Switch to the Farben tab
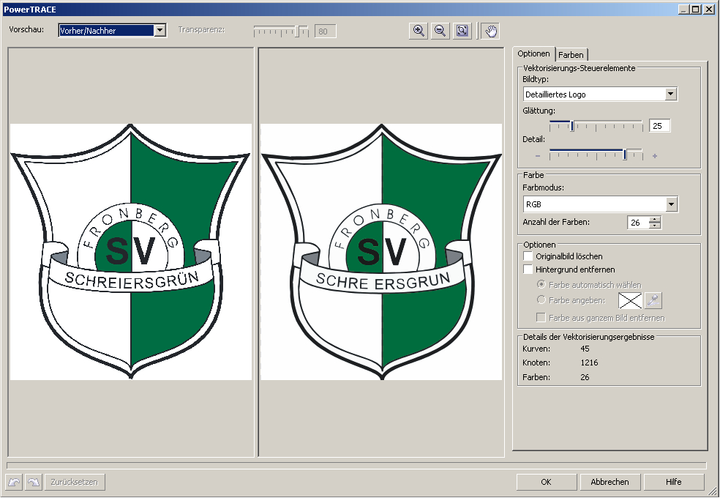 (x=571, y=55)
